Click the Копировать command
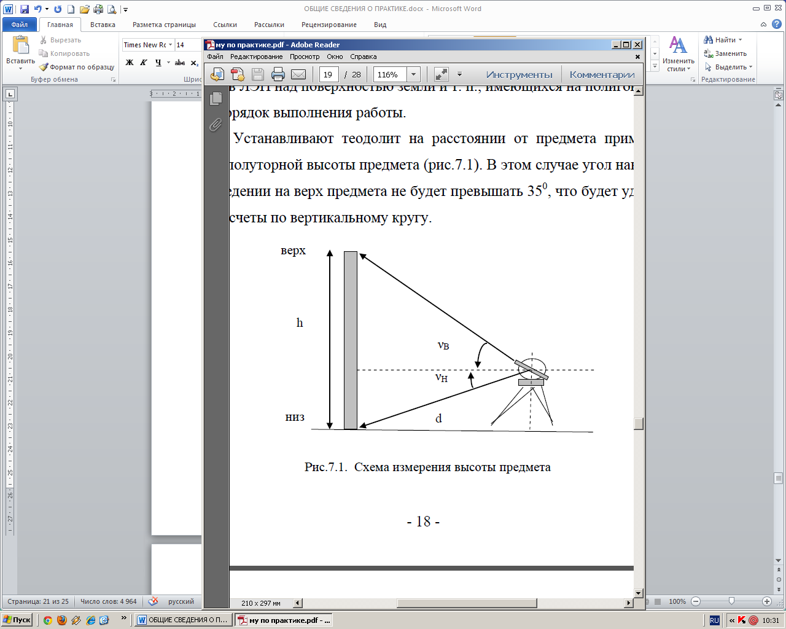The height and width of the screenshot is (629, 786). click(x=64, y=53)
